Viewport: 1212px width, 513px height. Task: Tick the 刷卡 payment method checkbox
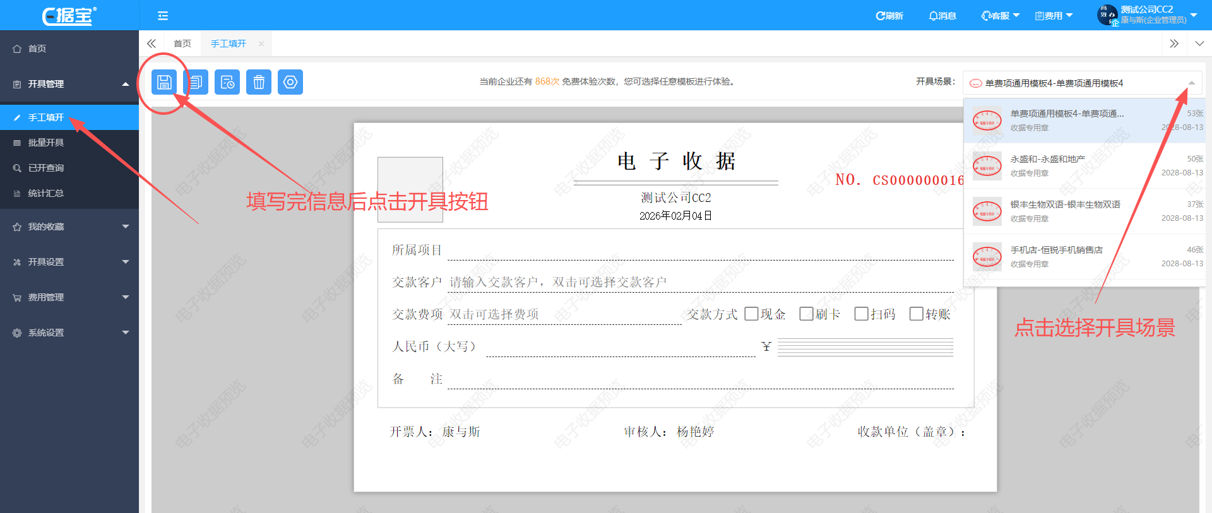[x=806, y=314]
